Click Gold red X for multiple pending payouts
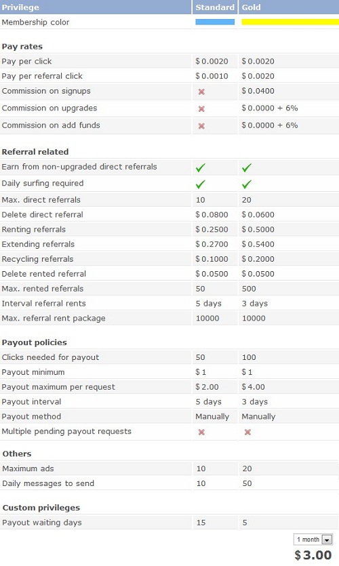339x566 pixels. pyautogui.click(x=247, y=432)
